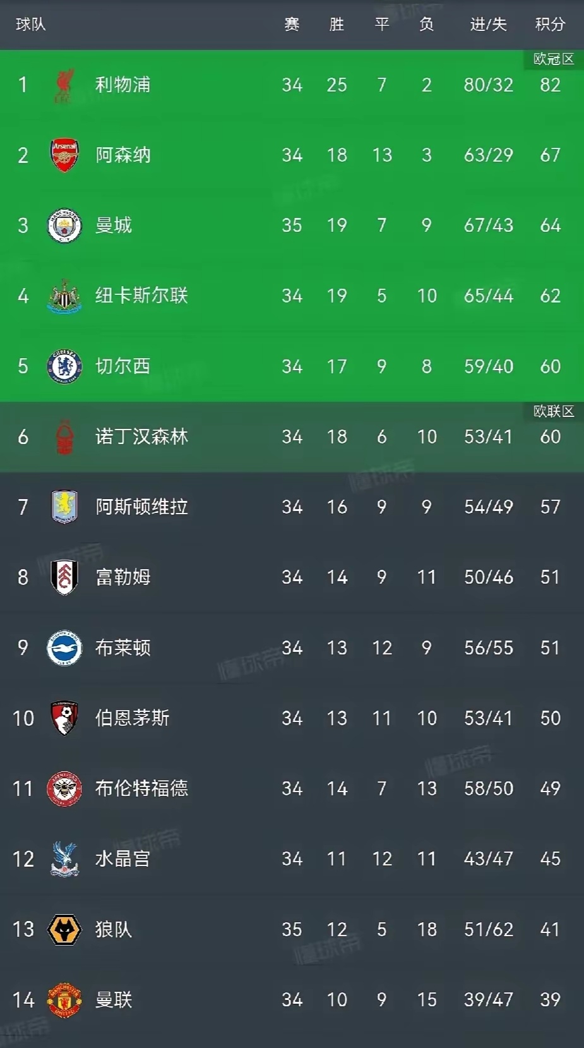Viewport: 584px width, 1048px height.
Task: Click the 欧冠区 zone label
Action: click(x=553, y=59)
